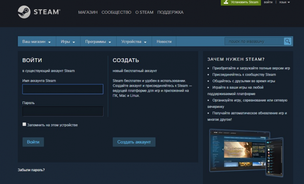The height and width of the screenshot is (184, 304).
Task: Click the text Общайтесь с друзьями во время игры
Action: (x=244, y=81)
